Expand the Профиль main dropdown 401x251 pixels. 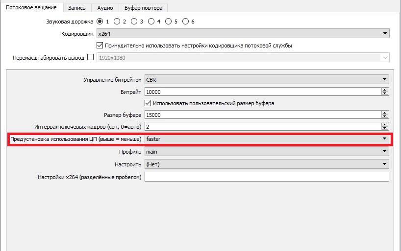(266, 152)
